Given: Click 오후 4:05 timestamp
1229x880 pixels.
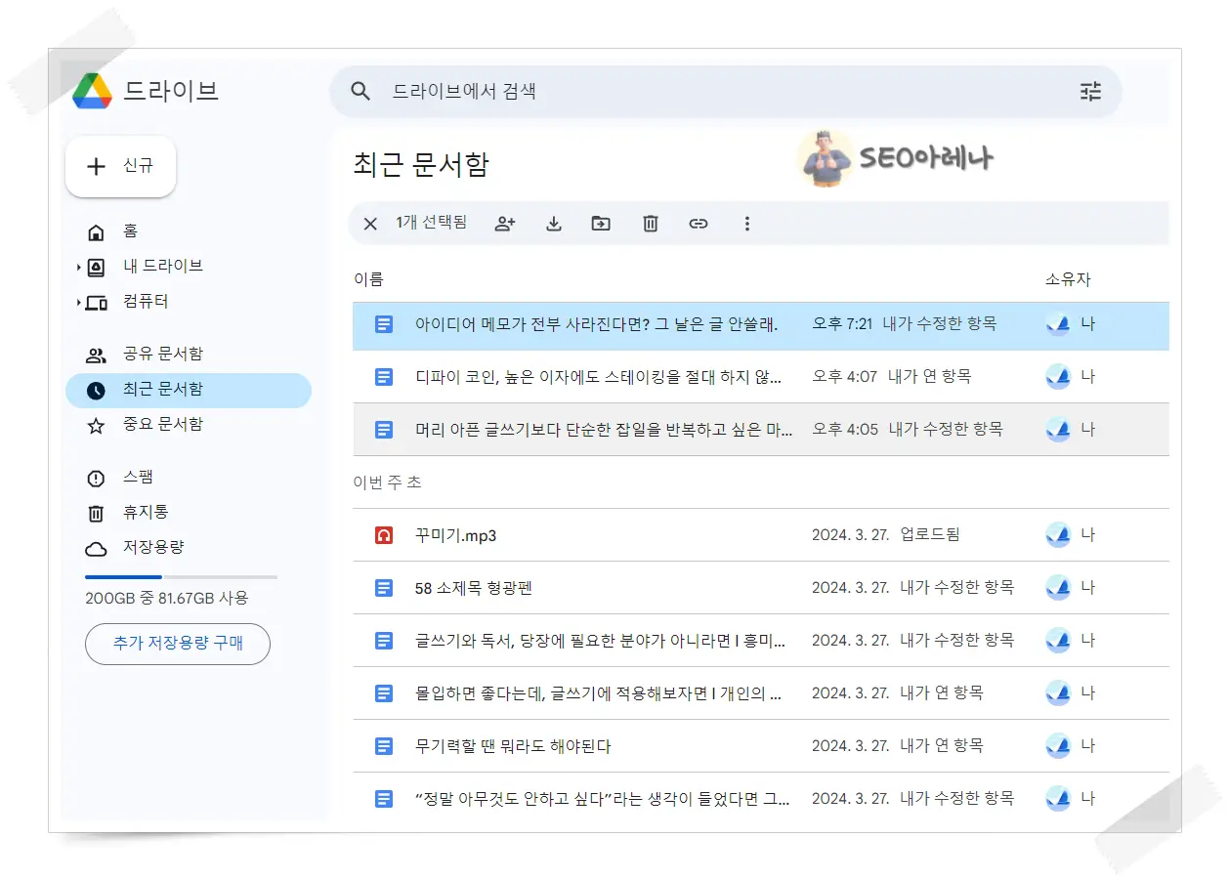Looking at the screenshot, I should coord(845,430).
